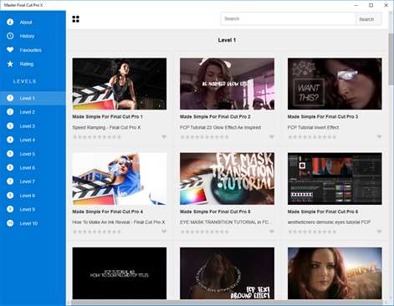Viewport: 394px width, 306px height.
Task: Favourite Made Simple For Final Cut Pro 4
Action: point(164,232)
